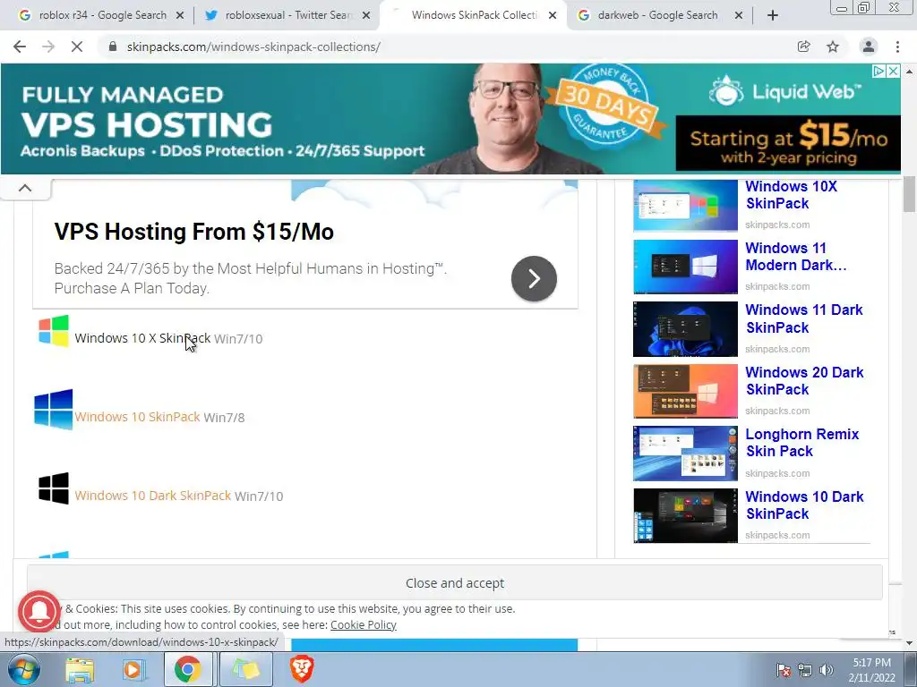Image resolution: width=917 pixels, height=687 pixels.
Task: Click the volume speaker tray icon
Action: pos(827,670)
